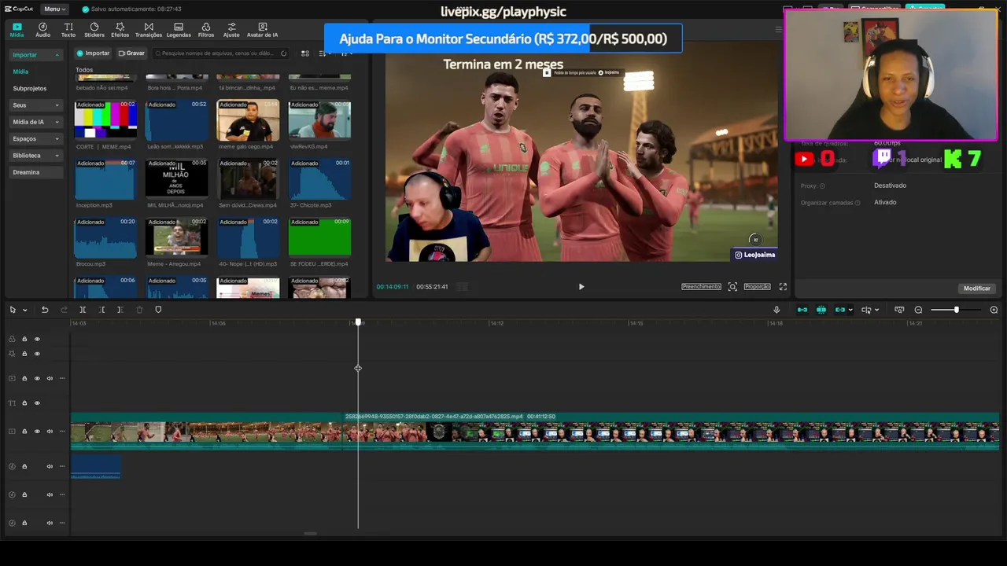Screen dimensions: 1007x566
Task: Start voice recording with the microphone icon
Action: (776, 310)
